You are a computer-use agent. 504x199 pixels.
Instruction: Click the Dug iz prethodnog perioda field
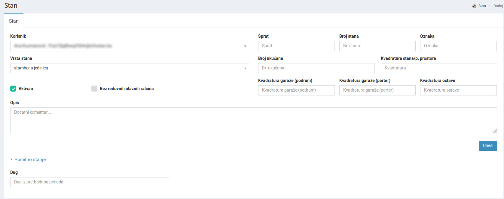[x=90, y=182]
